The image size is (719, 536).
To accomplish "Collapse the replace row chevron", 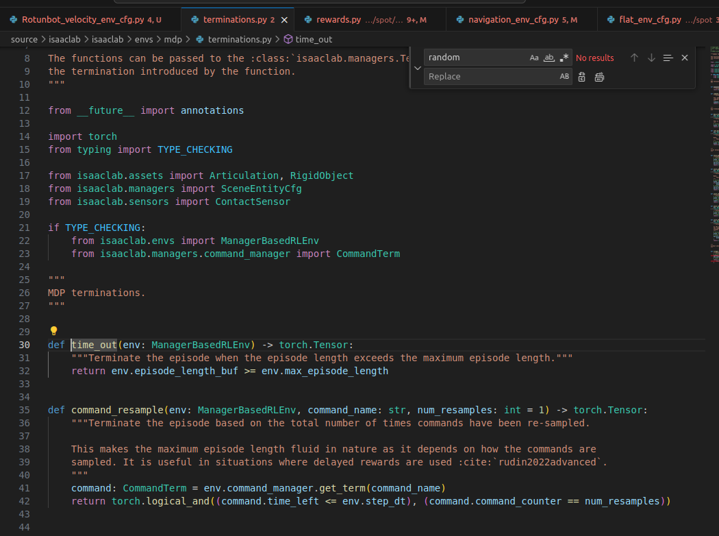I will [x=417, y=68].
